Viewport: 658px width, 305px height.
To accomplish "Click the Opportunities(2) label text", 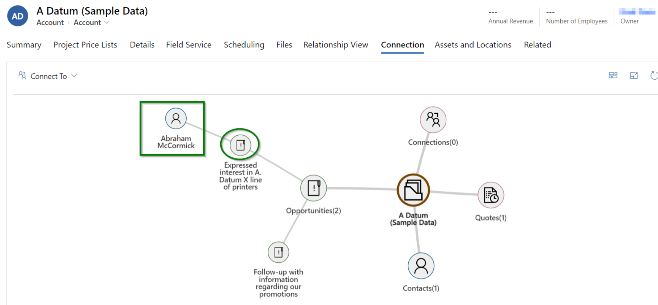I will [314, 211].
